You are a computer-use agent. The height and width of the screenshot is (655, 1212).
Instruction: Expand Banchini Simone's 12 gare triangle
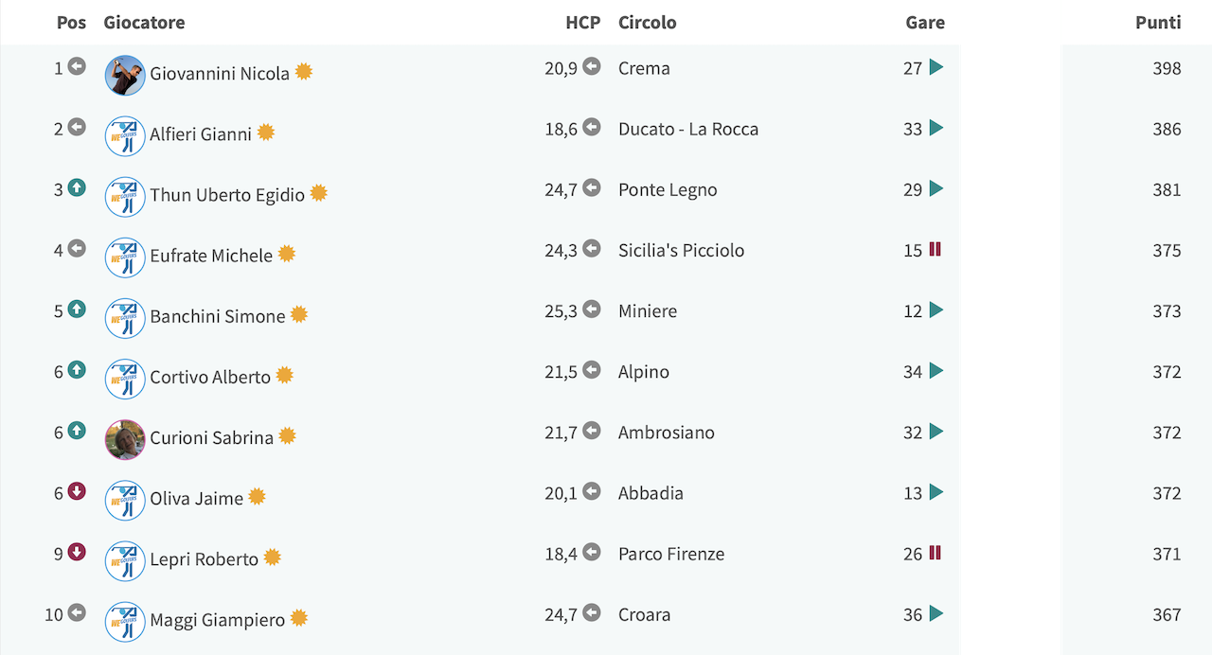[x=936, y=310]
